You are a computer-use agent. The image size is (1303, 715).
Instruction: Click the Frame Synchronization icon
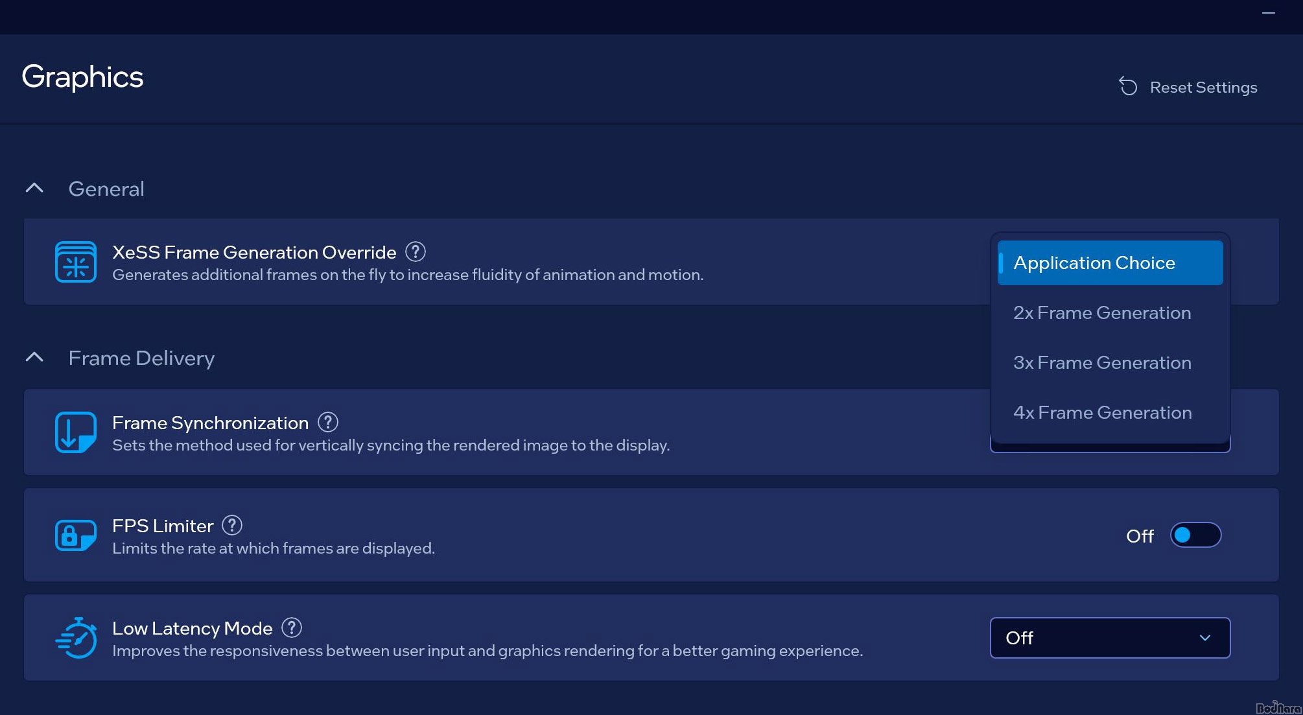[x=76, y=432]
